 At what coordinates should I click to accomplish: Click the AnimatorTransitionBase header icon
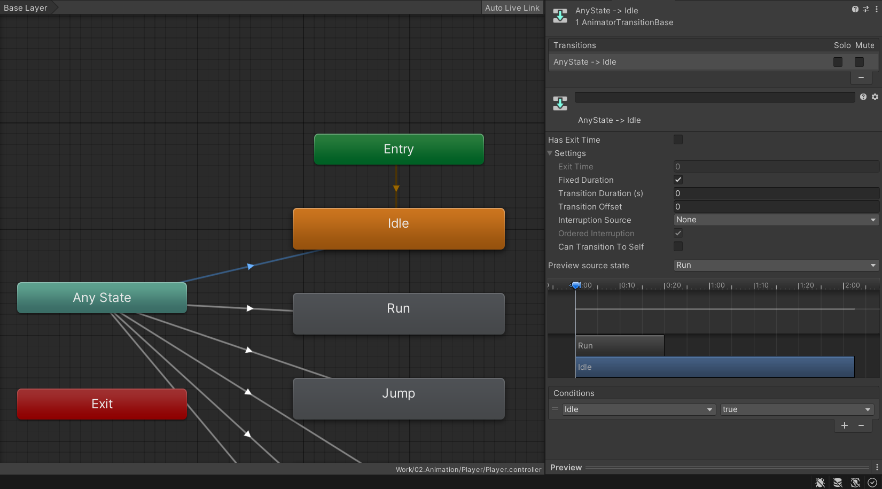click(560, 16)
